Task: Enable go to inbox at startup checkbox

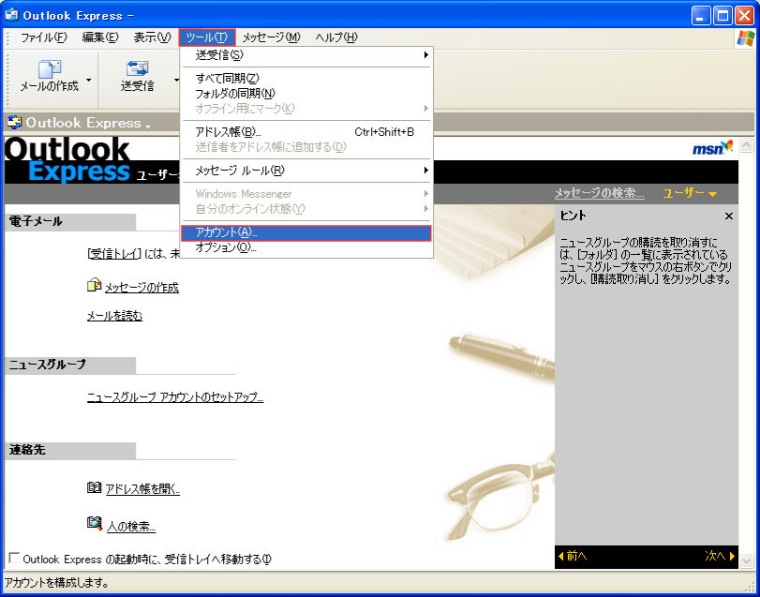Action: coord(13,559)
